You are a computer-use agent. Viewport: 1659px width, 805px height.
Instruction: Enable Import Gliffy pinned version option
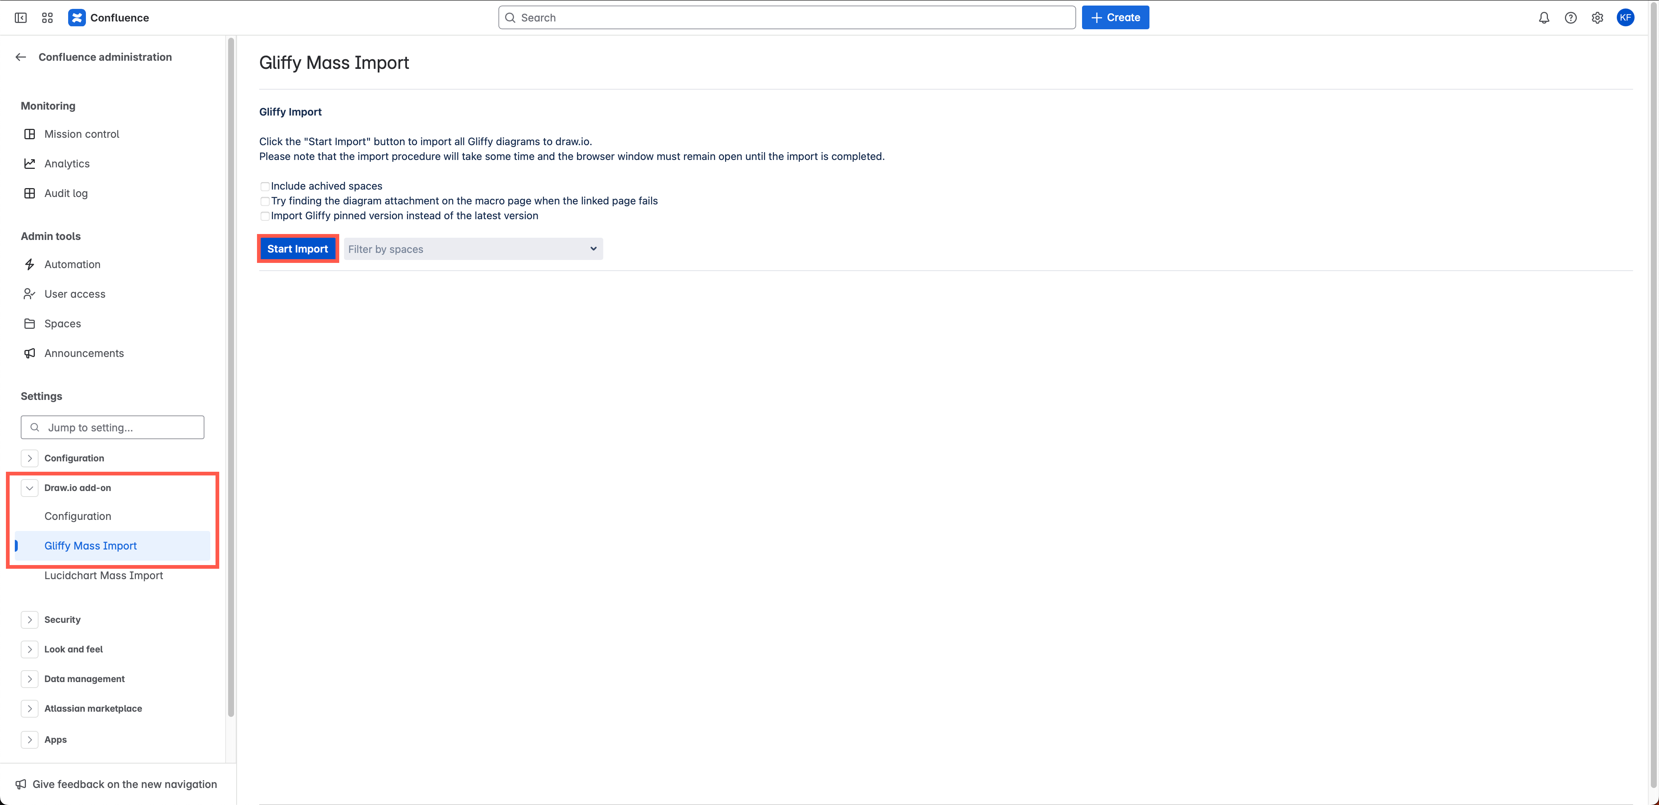pos(265,216)
